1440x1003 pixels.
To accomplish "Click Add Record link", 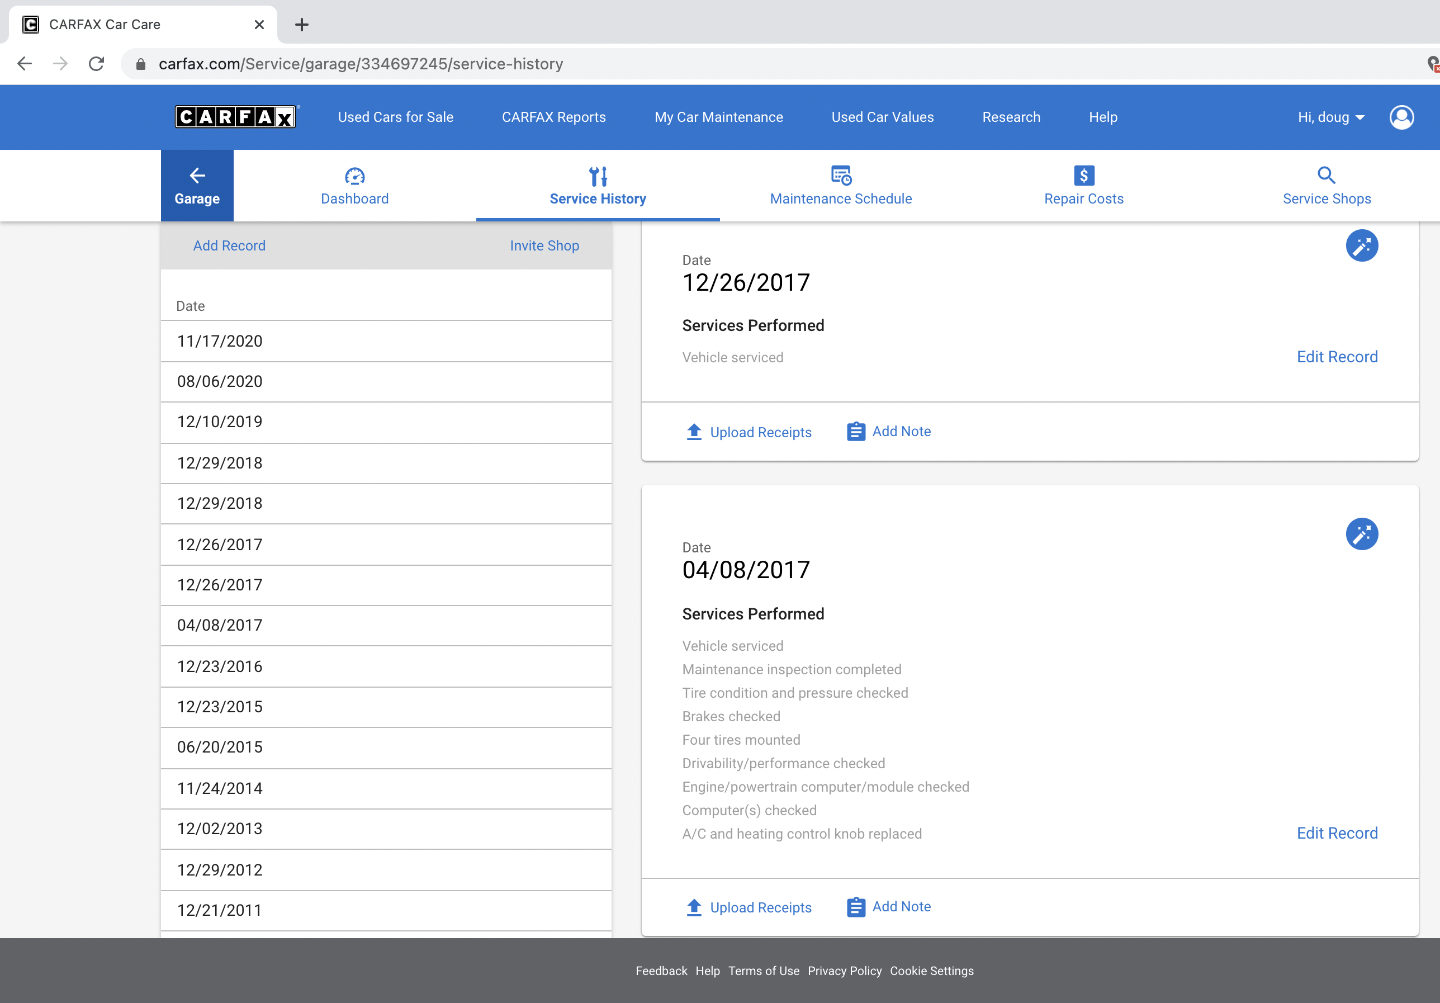I will pyautogui.click(x=229, y=246).
